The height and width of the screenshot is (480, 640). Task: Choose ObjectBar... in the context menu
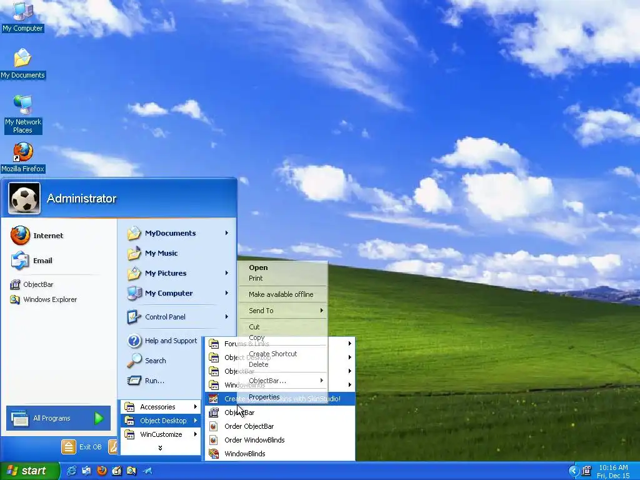coord(267,381)
